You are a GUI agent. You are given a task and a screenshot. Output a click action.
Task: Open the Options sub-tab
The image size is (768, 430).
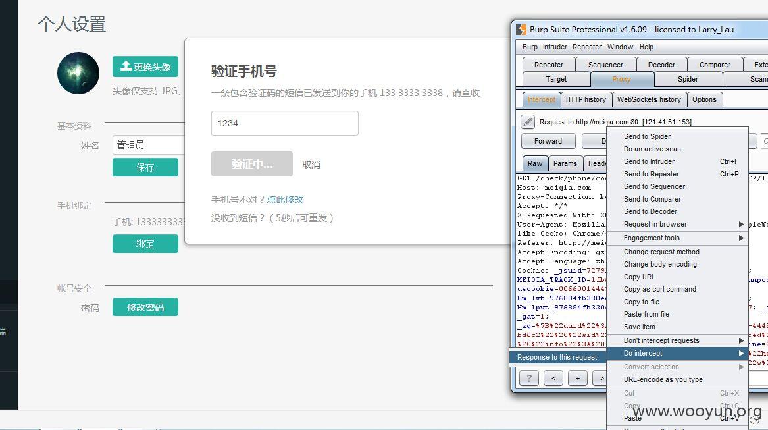tap(704, 99)
